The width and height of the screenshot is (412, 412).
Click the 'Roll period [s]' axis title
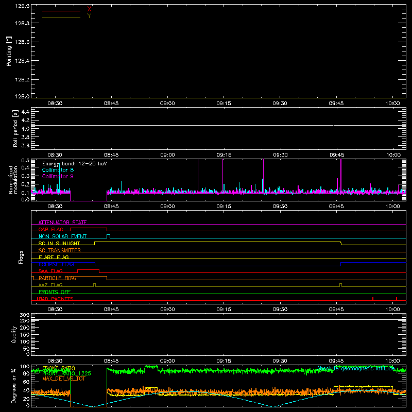(x=15, y=129)
